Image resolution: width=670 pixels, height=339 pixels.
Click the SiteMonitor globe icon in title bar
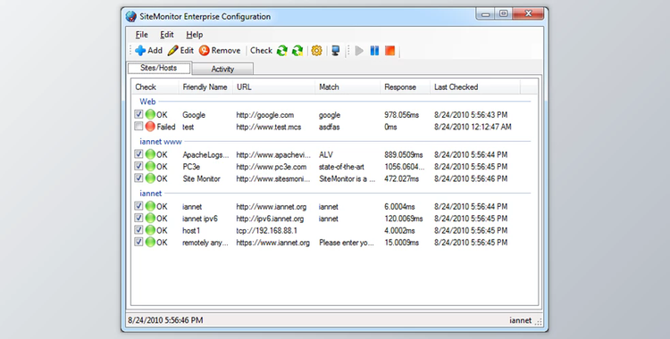pyautogui.click(x=130, y=17)
